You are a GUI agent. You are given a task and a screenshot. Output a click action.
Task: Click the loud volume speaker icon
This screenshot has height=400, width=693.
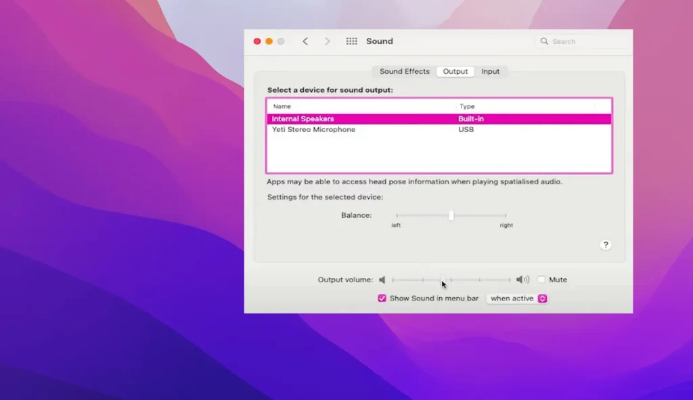pyautogui.click(x=522, y=280)
